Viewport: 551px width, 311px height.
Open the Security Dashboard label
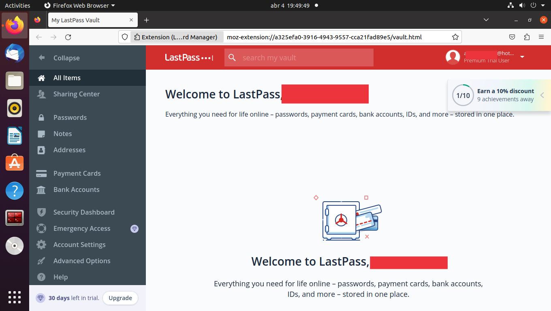[x=84, y=212]
